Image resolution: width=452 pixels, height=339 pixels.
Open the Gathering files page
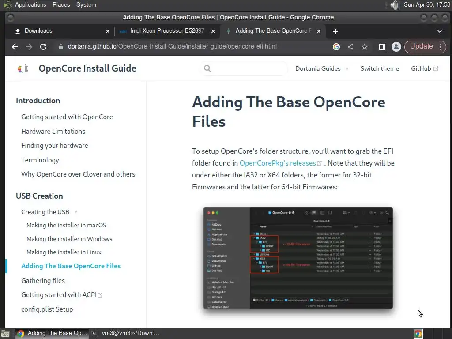pos(43,280)
